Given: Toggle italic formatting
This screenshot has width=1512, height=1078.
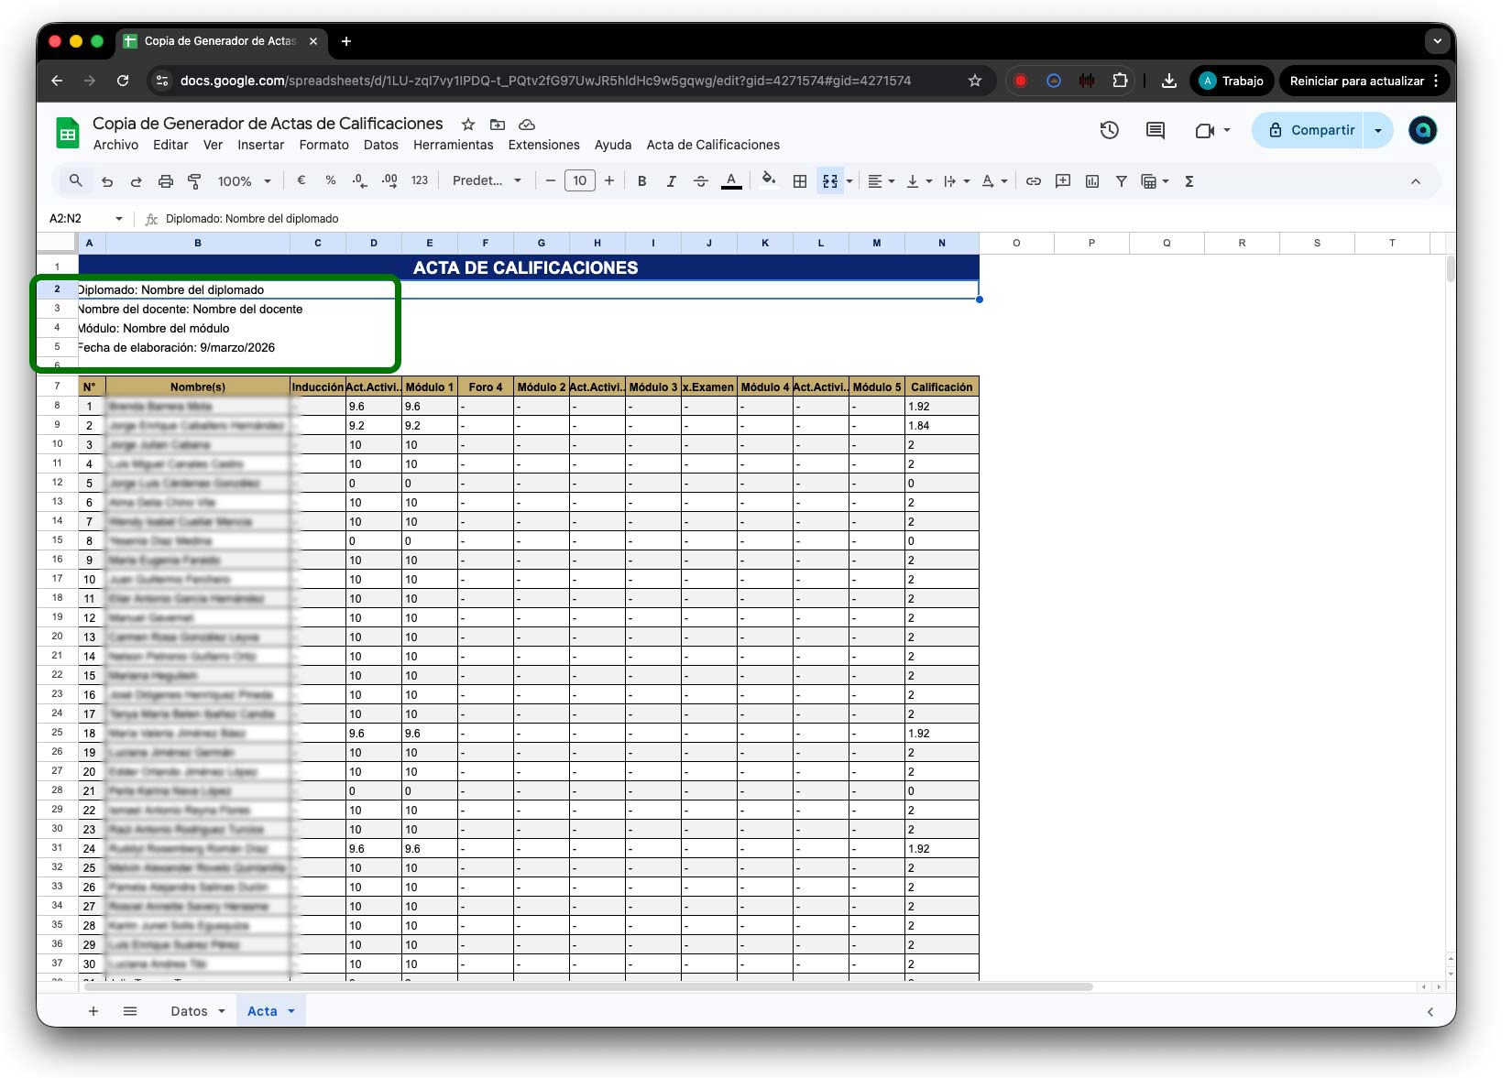Looking at the screenshot, I should (671, 181).
